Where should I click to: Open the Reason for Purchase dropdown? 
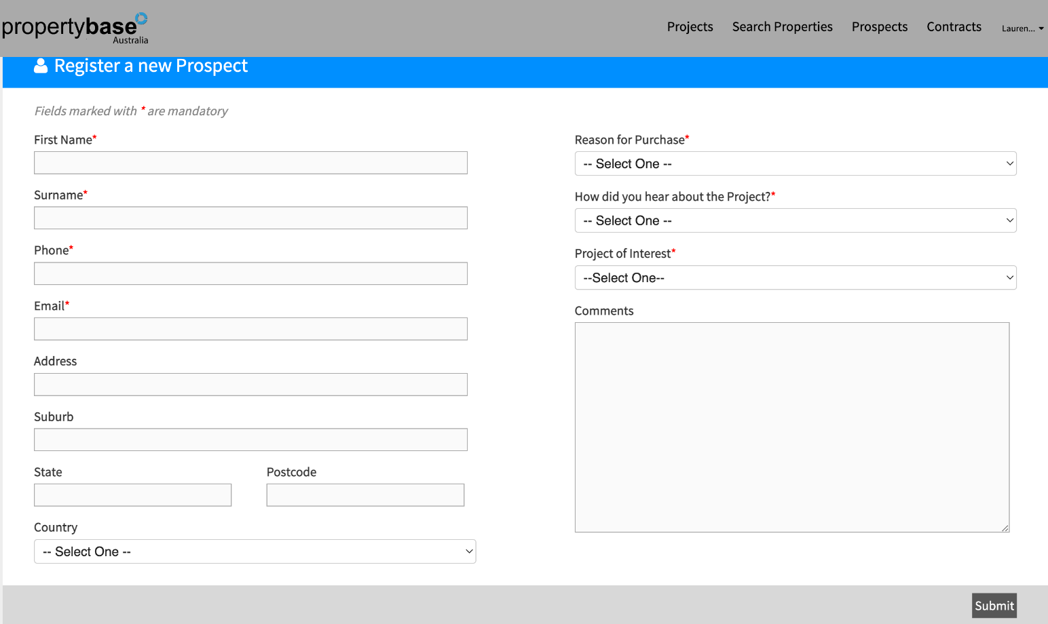click(795, 163)
